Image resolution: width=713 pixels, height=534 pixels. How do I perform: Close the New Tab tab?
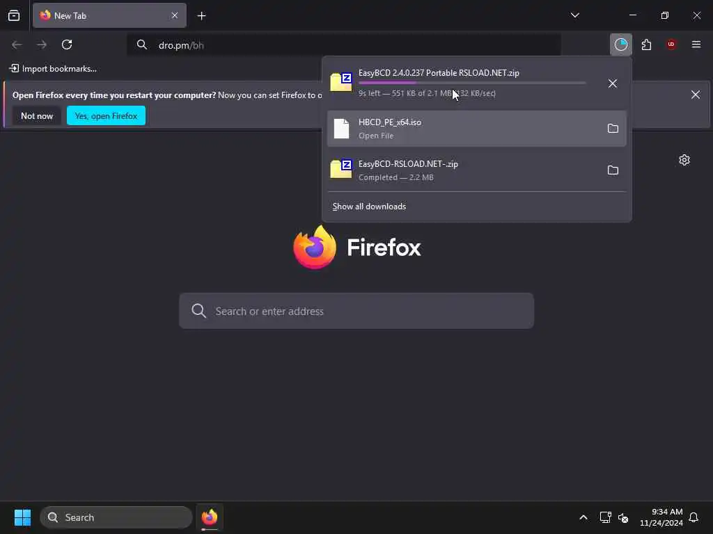pyautogui.click(x=175, y=15)
